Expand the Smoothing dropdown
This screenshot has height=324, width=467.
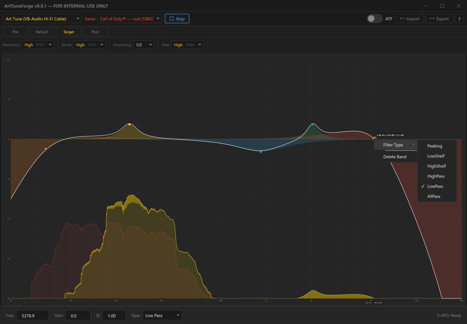point(144,45)
